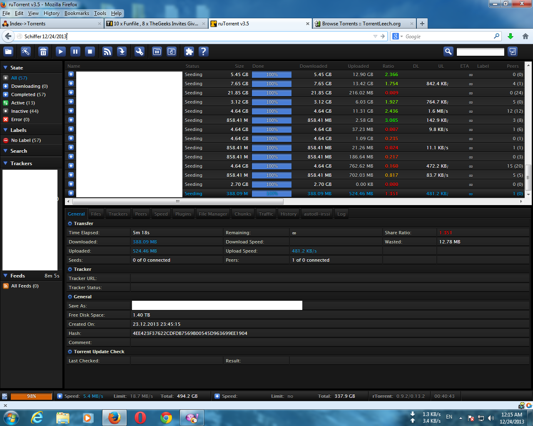Viewport: 533px width, 426px height.
Task: Open Google Chrome from taskbar
Action: 166,417
